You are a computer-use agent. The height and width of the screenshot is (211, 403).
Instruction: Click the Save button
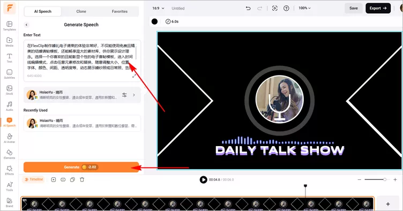point(353,8)
